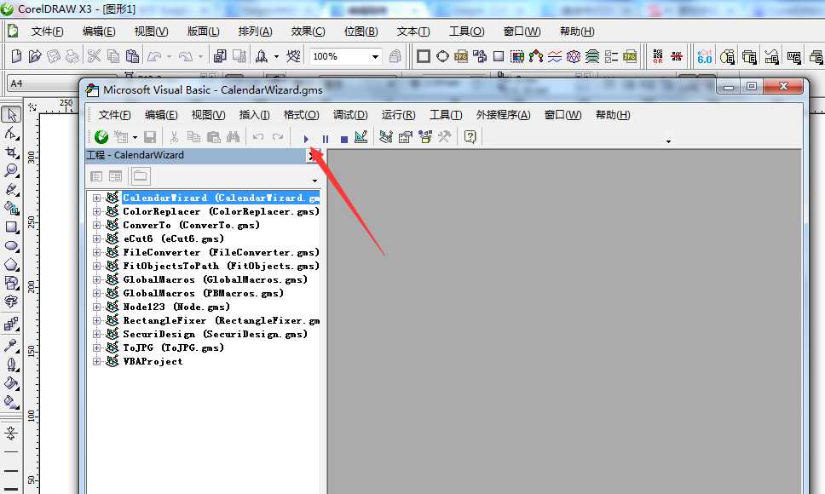825x494 pixels.
Task: Switch to CorelDRAW via the green view icon
Action: coord(101,137)
